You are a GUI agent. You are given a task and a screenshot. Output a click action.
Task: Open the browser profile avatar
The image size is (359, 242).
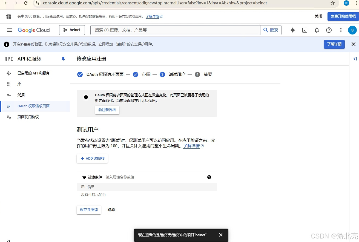tap(346, 3)
